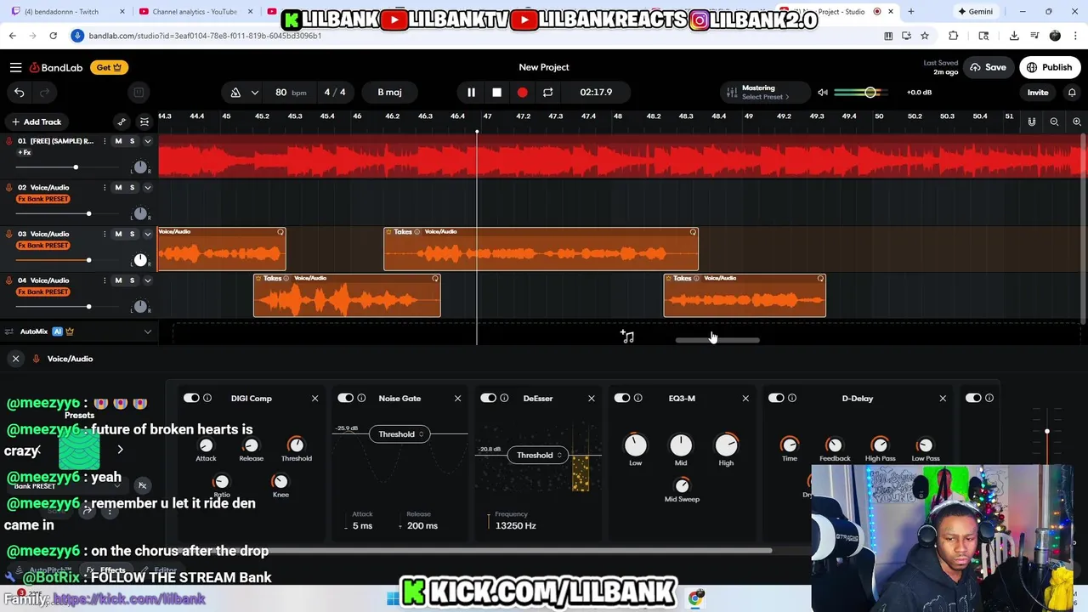The width and height of the screenshot is (1088, 612).
Task: Switch to Gemini browser tab
Action: coord(975,12)
